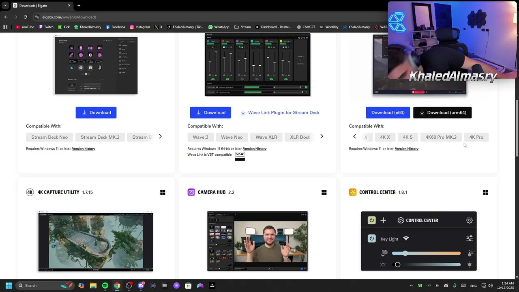Select the Wave XLR compatibility chip
The height and width of the screenshot is (292, 519).
pyautogui.click(x=266, y=137)
